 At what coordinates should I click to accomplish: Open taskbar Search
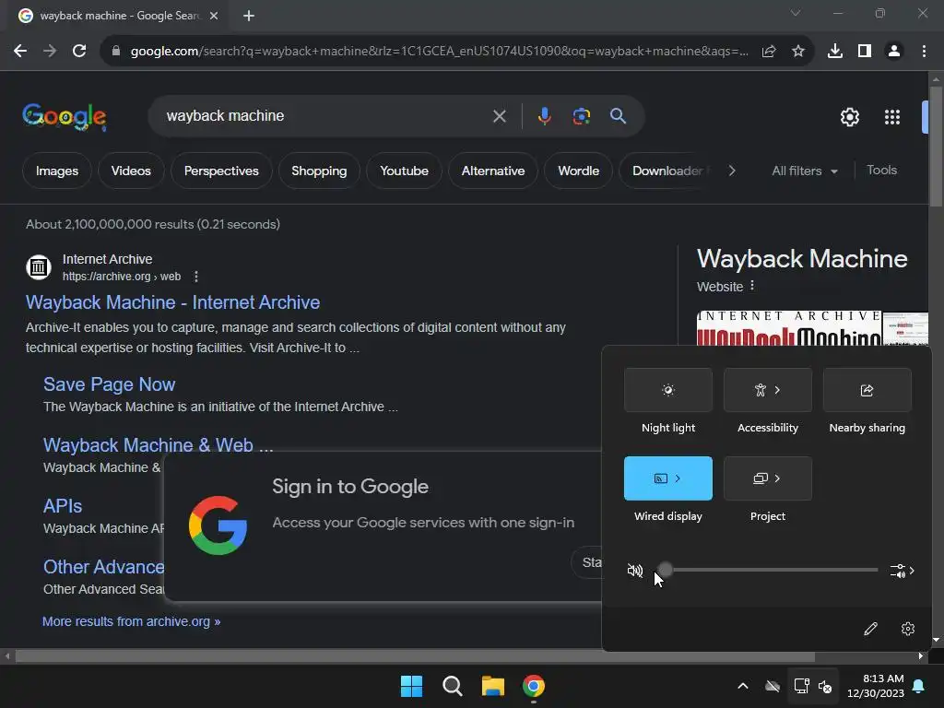(x=452, y=686)
